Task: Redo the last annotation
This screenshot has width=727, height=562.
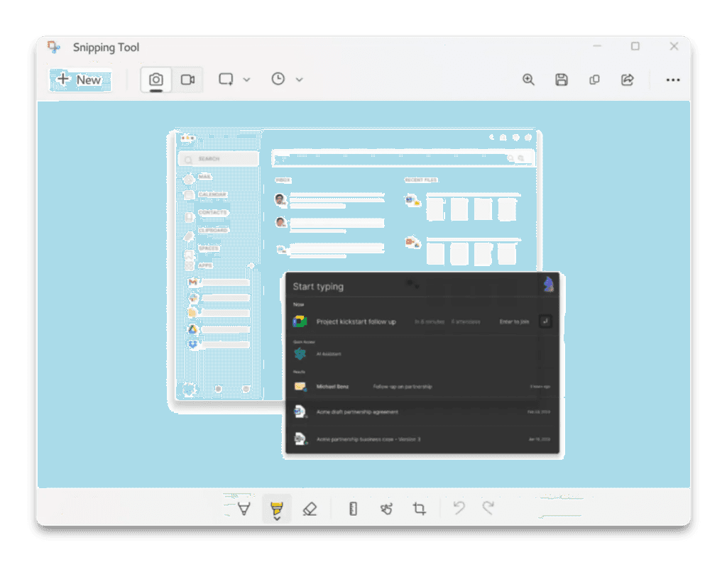Action: 489,508
